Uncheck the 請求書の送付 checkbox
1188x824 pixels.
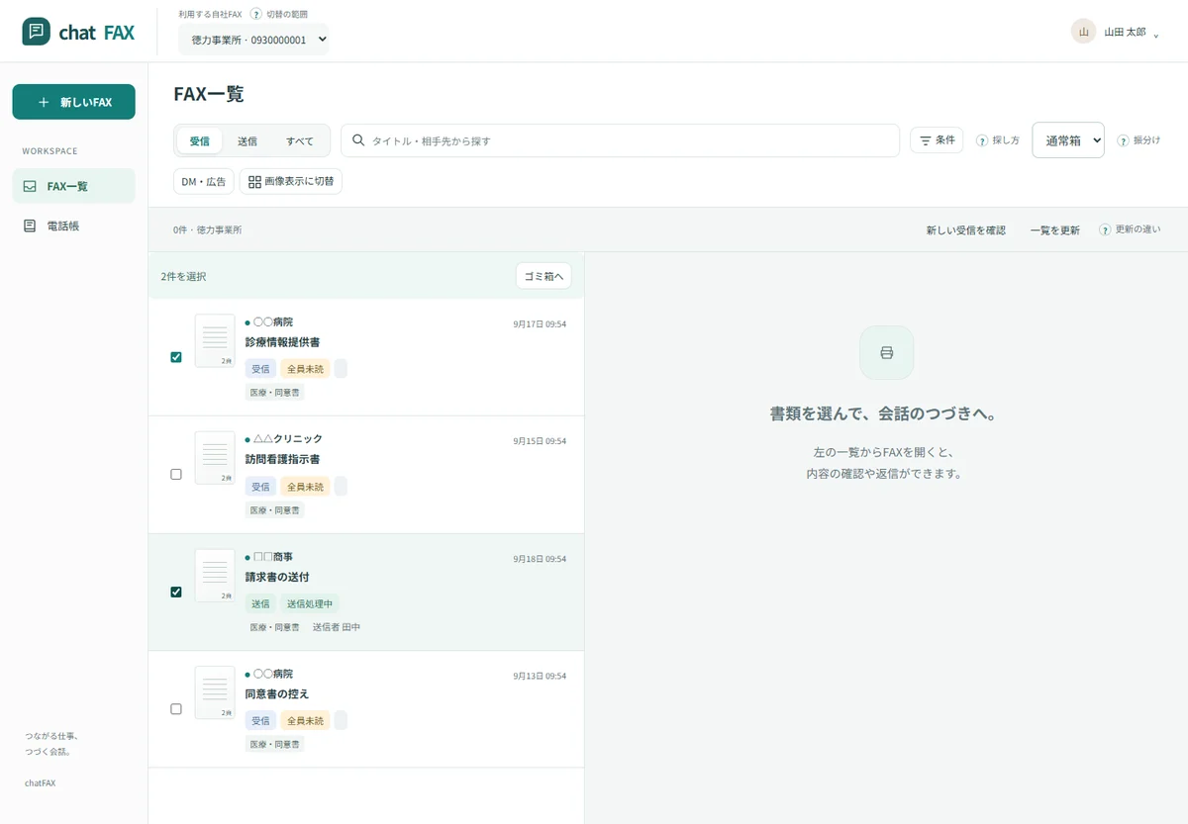(176, 592)
